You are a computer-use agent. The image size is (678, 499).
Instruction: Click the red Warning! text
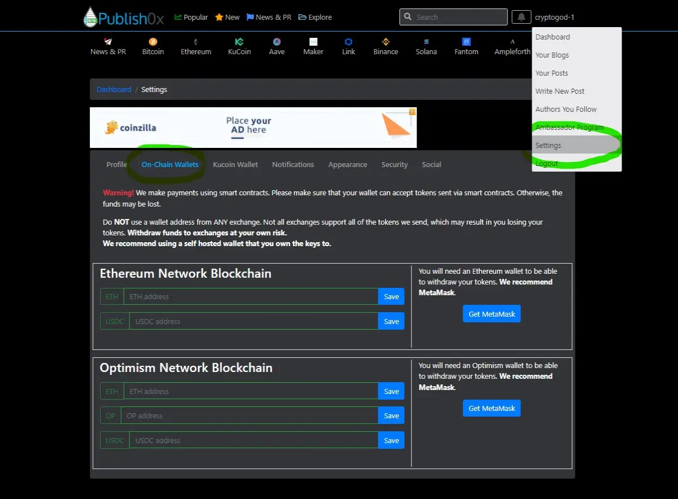118,192
